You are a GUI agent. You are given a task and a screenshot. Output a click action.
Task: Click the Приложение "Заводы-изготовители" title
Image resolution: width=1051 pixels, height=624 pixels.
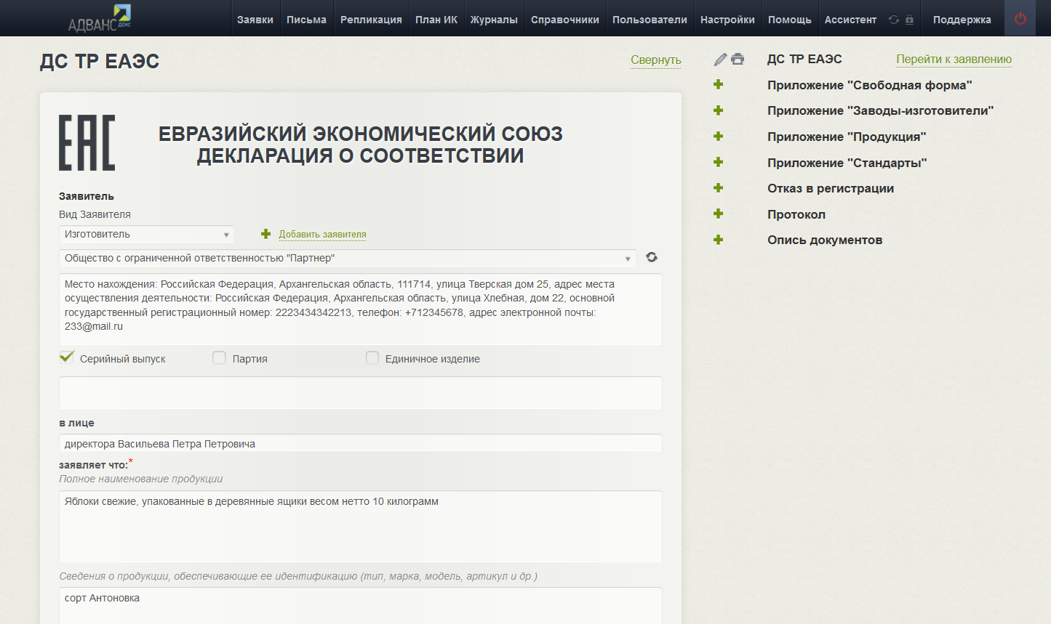click(880, 110)
